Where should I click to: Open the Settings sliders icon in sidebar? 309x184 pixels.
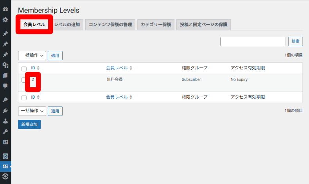pos(5,142)
